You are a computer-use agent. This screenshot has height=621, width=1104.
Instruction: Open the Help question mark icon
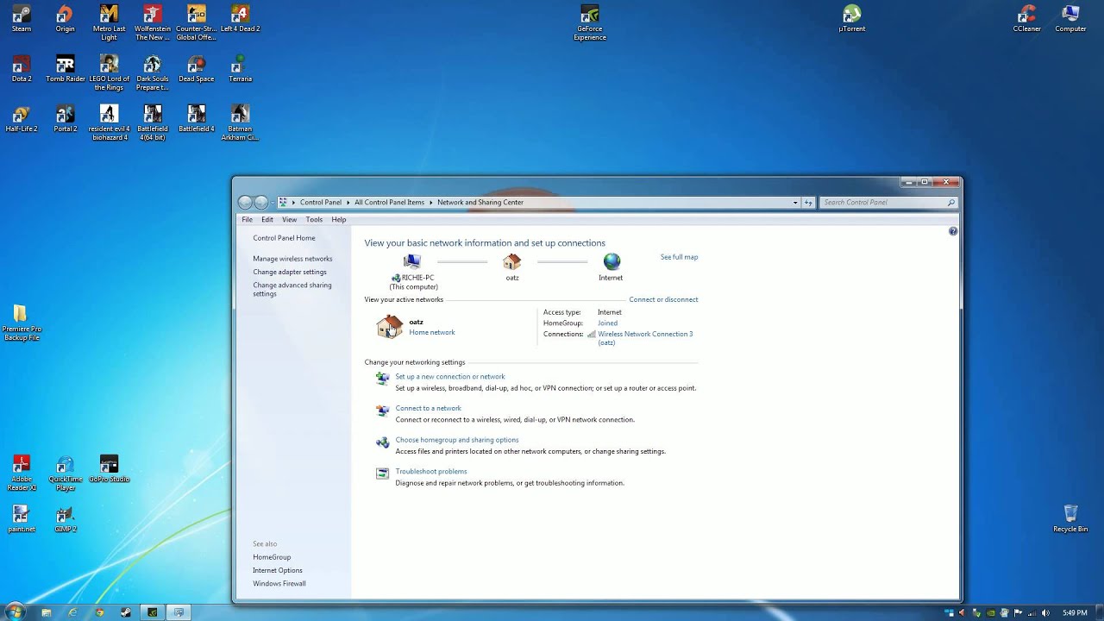click(953, 231)
